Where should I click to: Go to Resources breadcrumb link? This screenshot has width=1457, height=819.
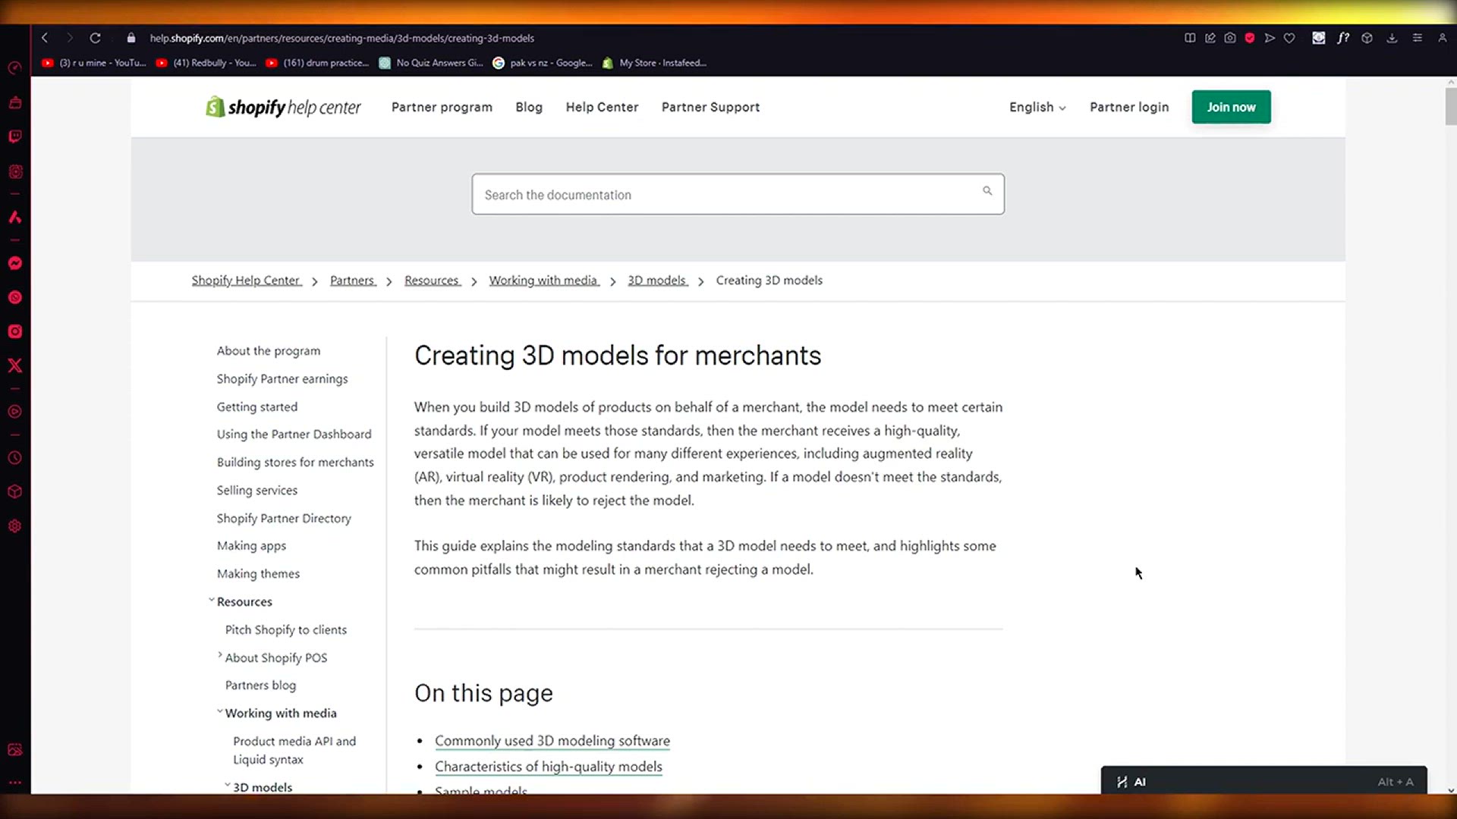tap(433, 281)
